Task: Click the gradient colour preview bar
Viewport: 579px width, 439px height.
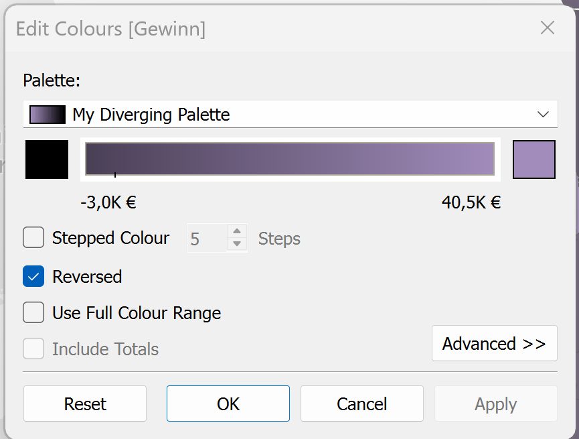Action: (290, 159)
